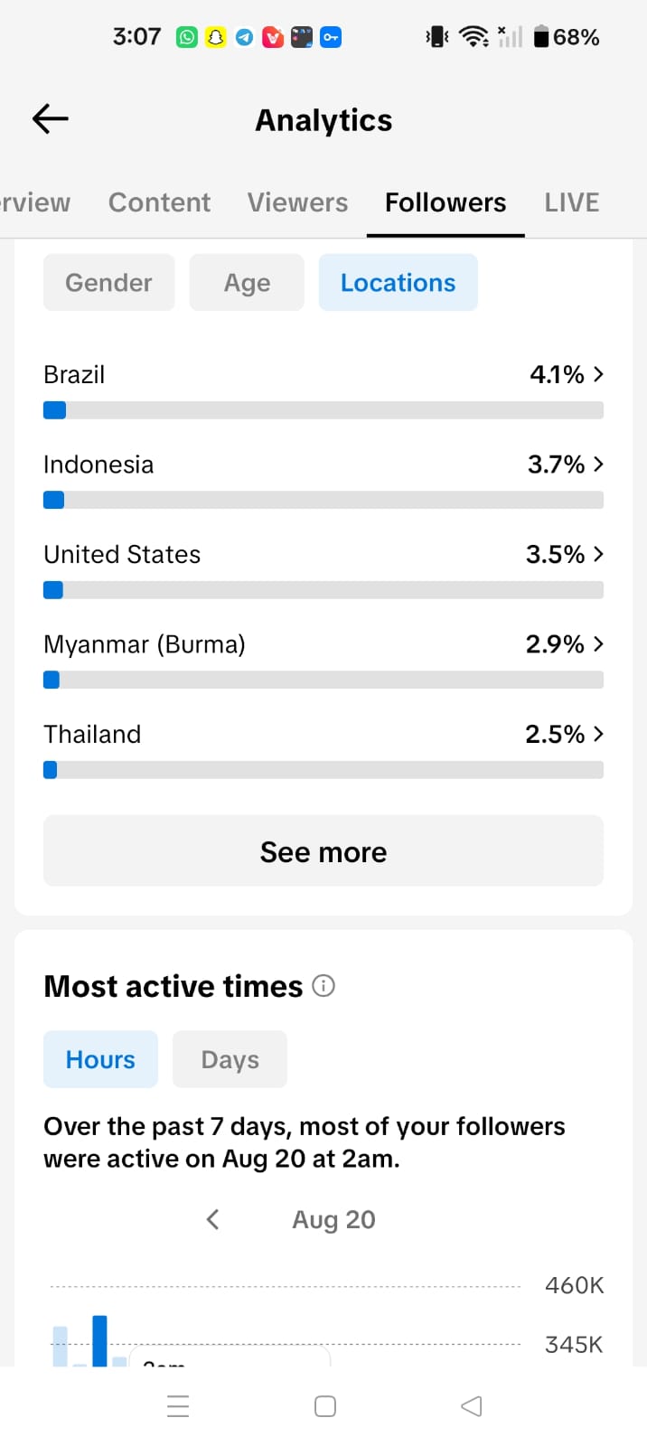Image resolution: width=647 pixels, height=1446 pixels.
Task: Go to the previous day with the left chevron
Action: [213, 1219]
